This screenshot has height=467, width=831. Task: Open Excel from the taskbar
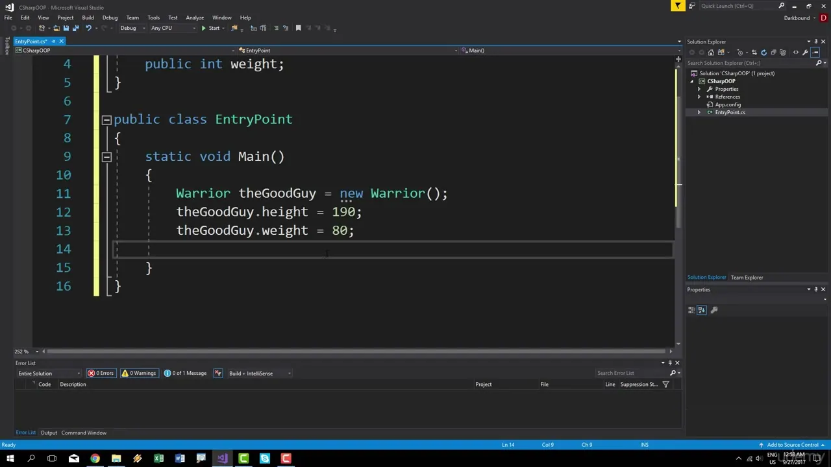158,459
